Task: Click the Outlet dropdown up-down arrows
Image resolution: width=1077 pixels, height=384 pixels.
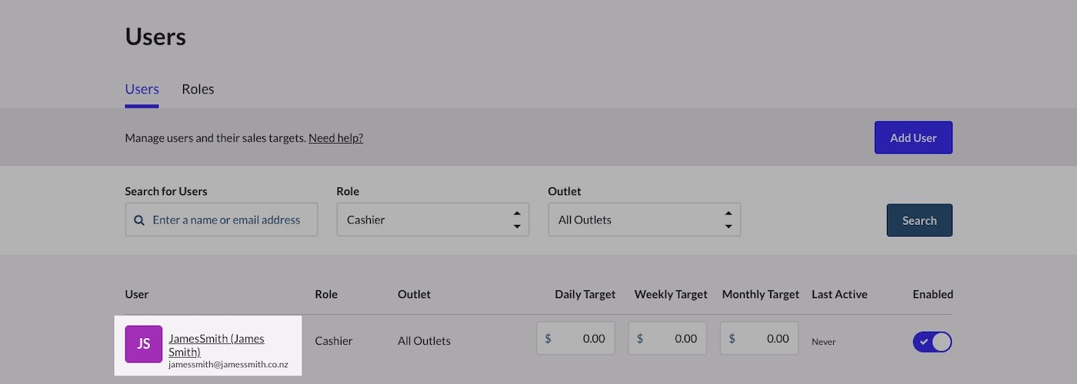Action: 729,220
